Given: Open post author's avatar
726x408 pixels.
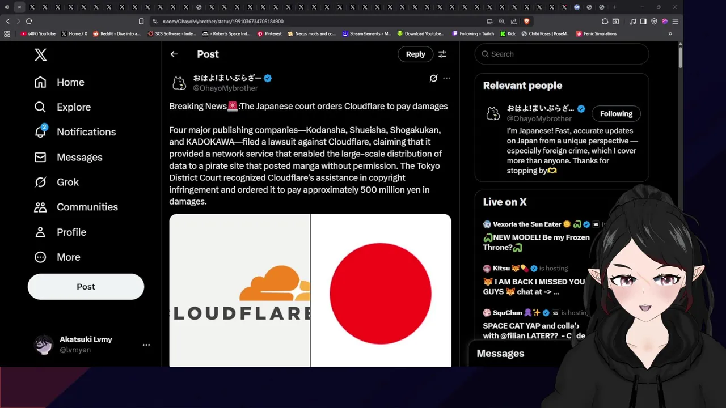Looking at the screenshot, I should pyautogui.click(x=179, y=83).
